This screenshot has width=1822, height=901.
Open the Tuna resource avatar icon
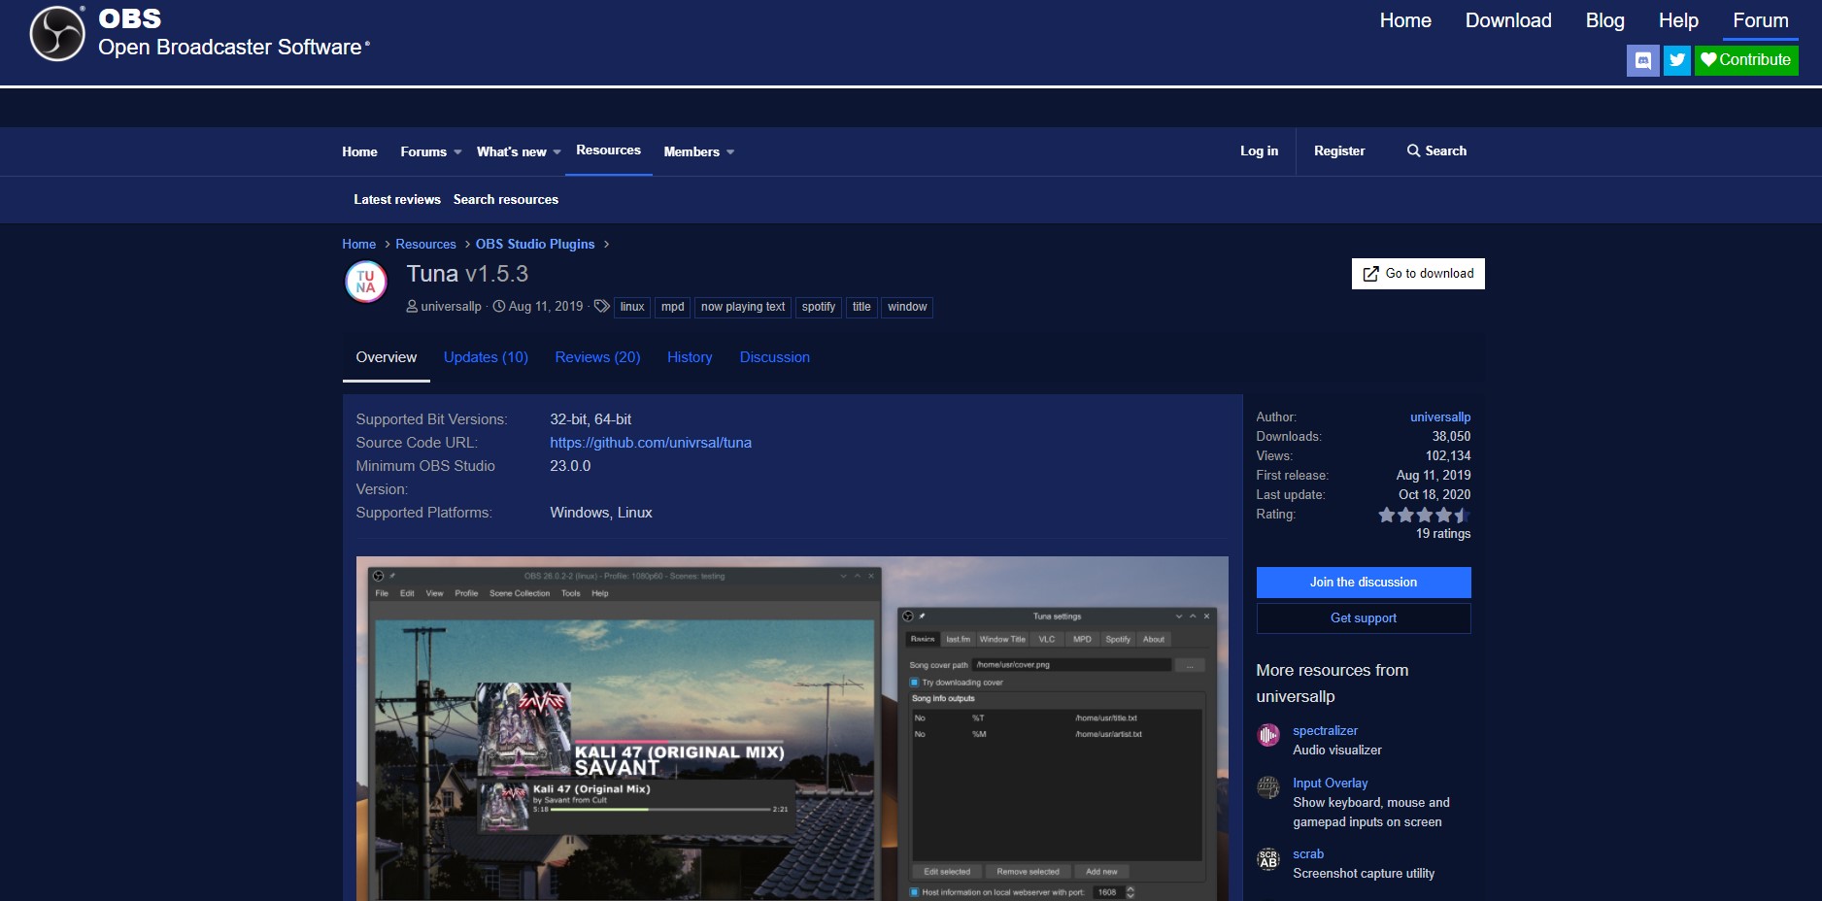coord(366,283)
